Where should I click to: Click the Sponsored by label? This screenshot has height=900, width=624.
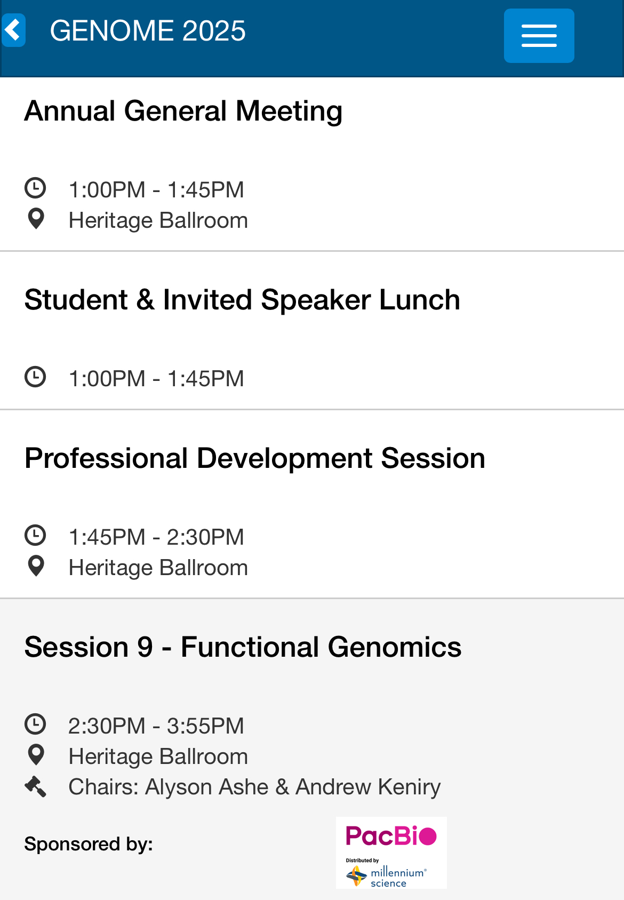89,844
